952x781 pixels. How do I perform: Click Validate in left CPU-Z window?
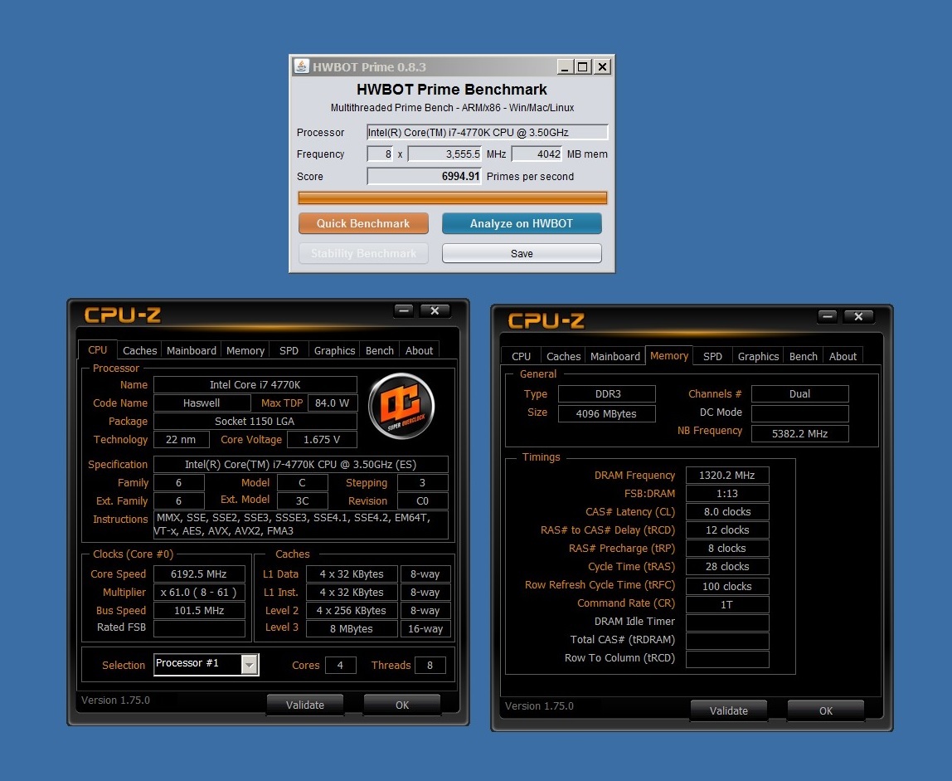305,705
